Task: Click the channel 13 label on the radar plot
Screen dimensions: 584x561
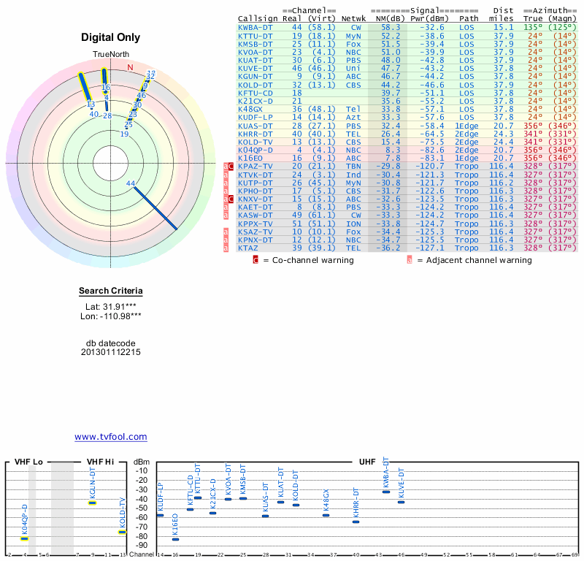Action: click(91, 104)
